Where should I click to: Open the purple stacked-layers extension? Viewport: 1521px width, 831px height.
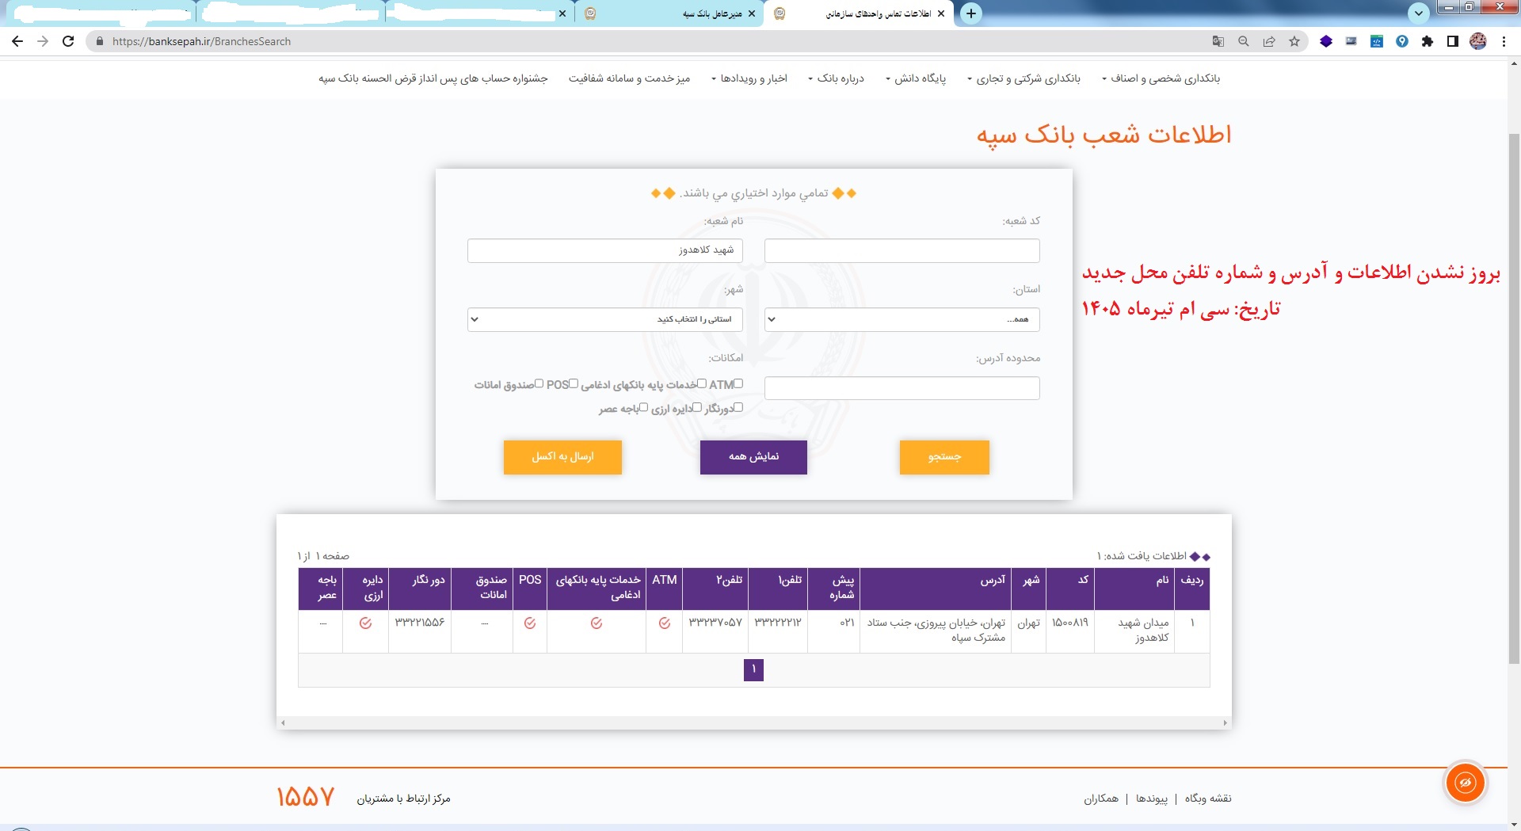point(1326,41)
